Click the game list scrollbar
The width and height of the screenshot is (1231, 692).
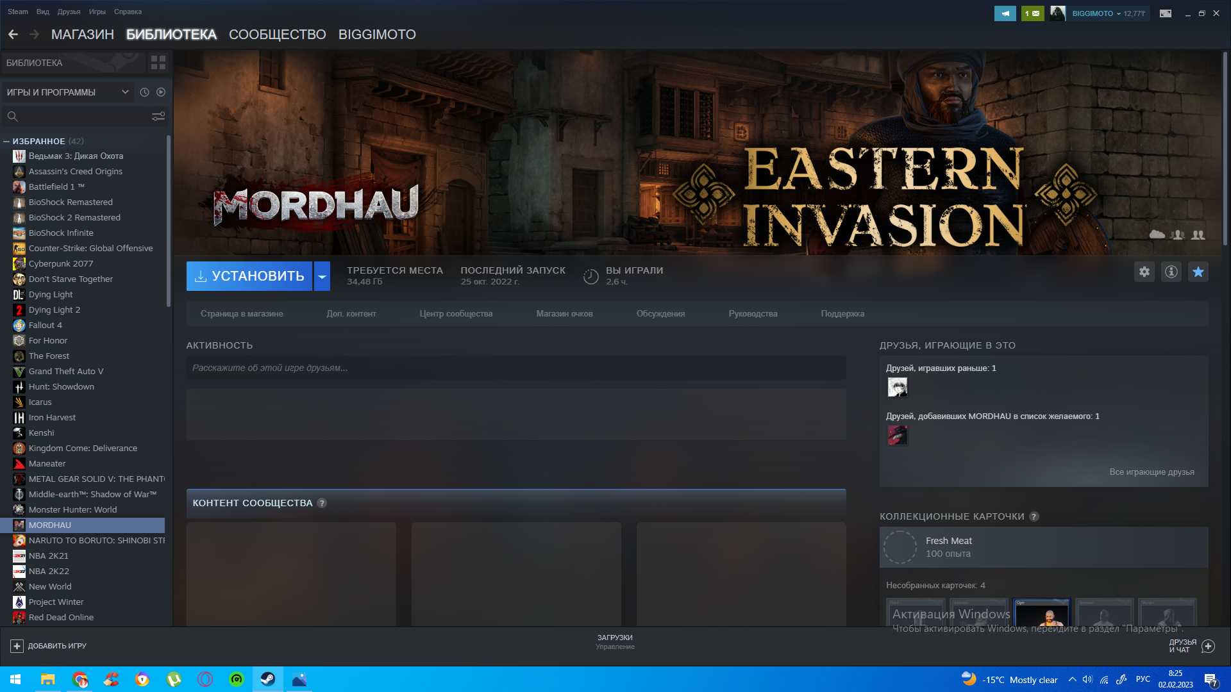169,221
